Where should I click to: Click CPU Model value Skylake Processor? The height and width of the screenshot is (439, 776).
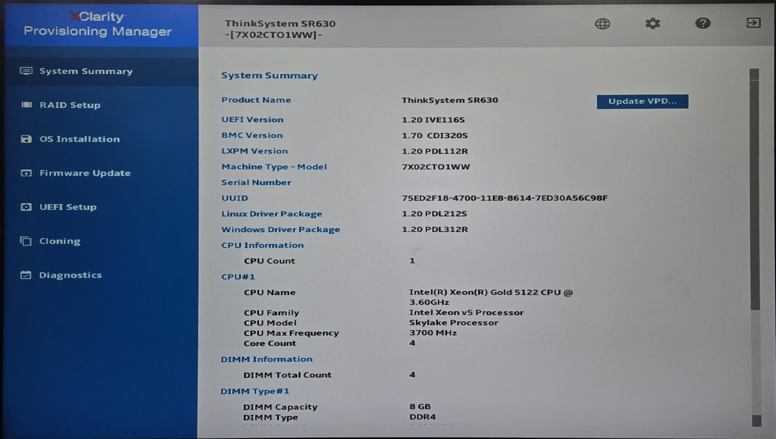[x=454, y=322]
